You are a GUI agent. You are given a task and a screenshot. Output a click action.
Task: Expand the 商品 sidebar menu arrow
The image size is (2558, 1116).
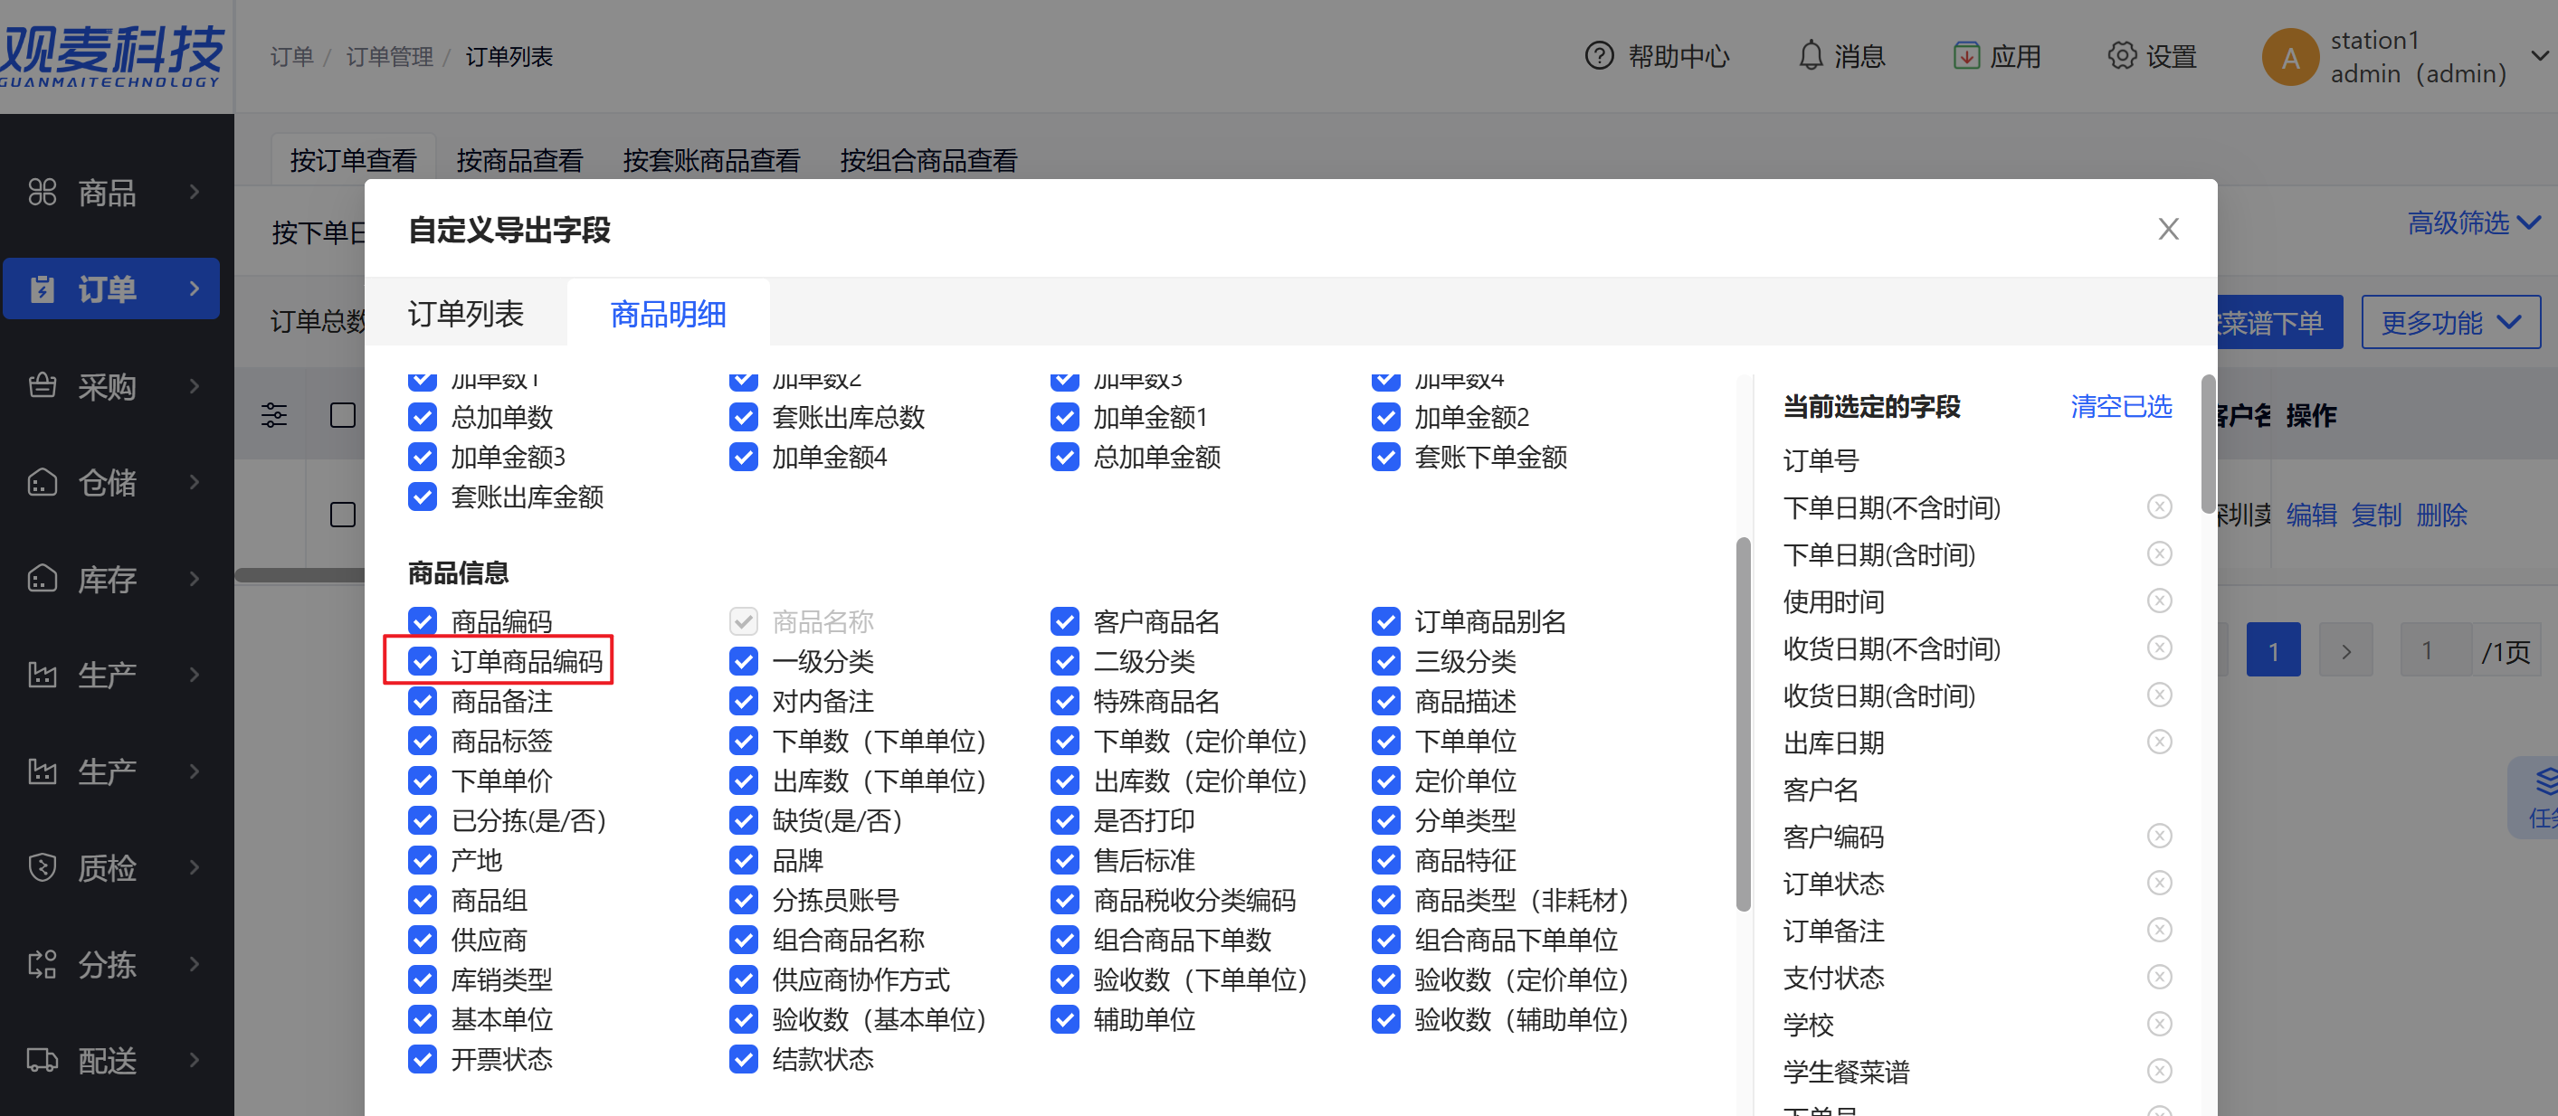[x=195, y=192]
